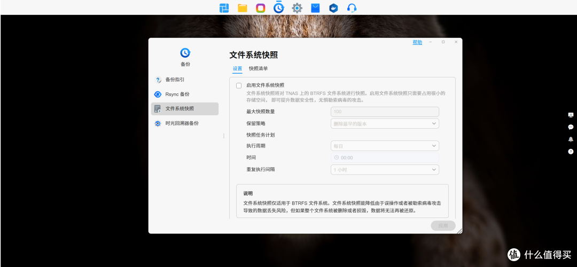
Task: Click the 时间 field showing 00:00
Action: click(x=385, y=158)
